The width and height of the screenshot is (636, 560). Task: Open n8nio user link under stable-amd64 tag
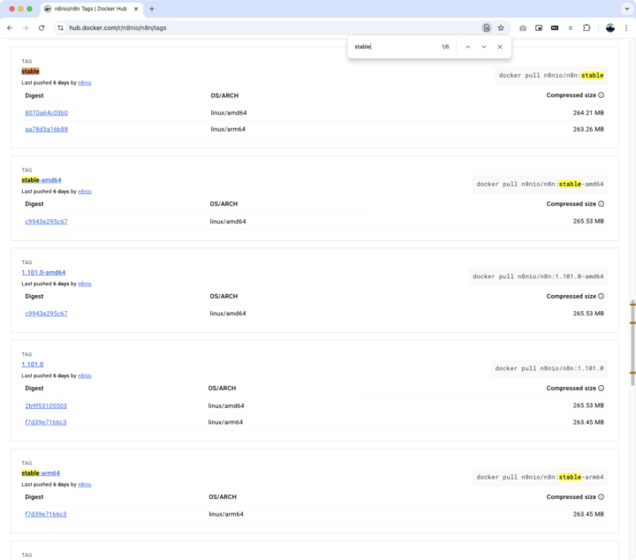click(85, 192)
